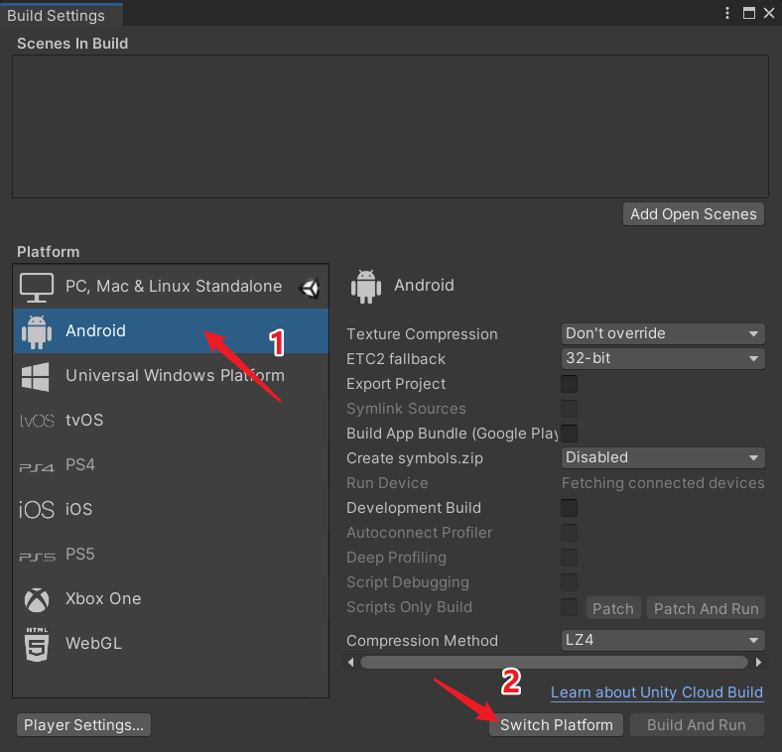This screenshot has width=782, height=752.
Task: Select the PS5 platform
Action: click(171, 555)
